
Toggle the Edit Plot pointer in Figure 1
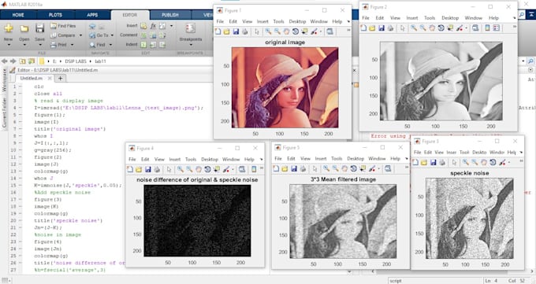point(257,31)
